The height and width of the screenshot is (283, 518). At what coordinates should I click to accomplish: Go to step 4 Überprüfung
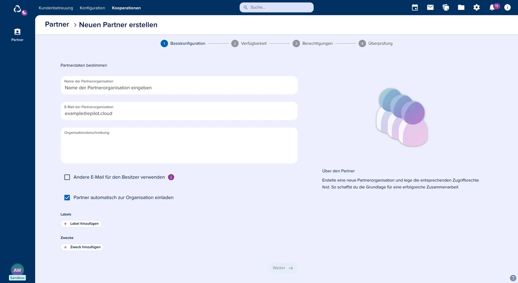pyautogui.click(x=376, y=43)
